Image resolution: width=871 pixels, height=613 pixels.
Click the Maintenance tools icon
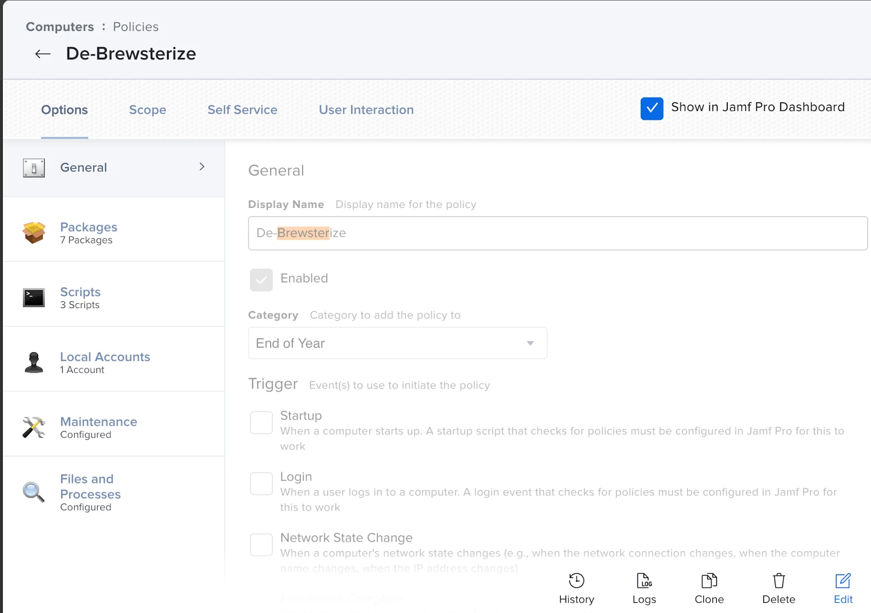(34, 427)
